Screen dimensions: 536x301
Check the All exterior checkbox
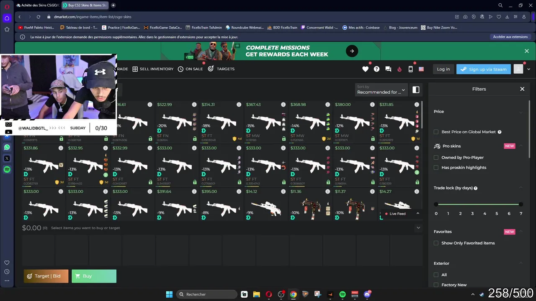[x=436, y=275]
